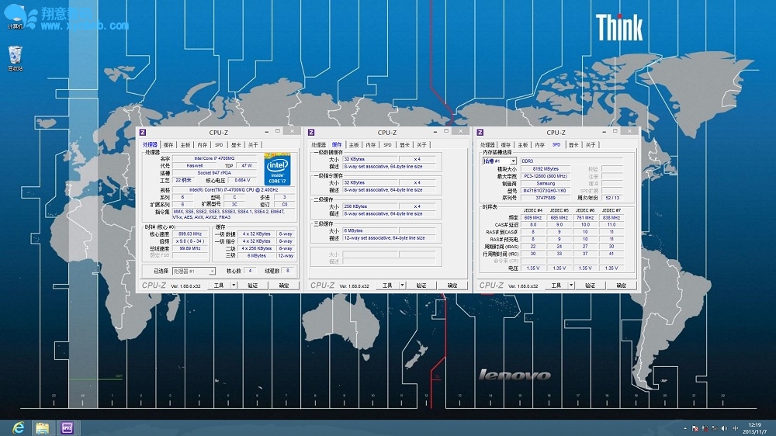Click 工具 button in left CPU-Z window
776x436 pixels.
(x=219, y=285)
